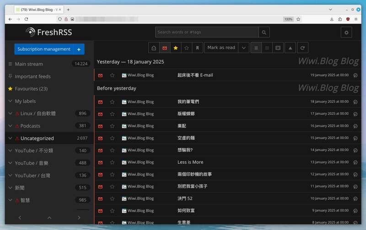Screen dimensions: 366x230
Task: Click the uBlock shield extension icon
Action: pyautogui.click(x=348, y=19)
